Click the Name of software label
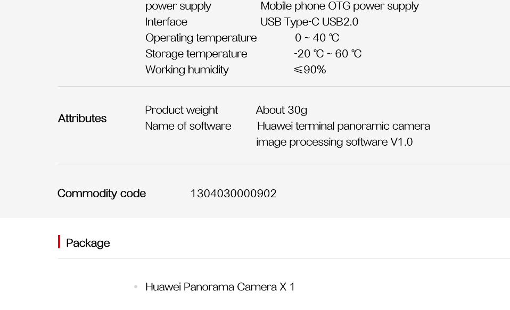The height and width of the screenshot is (310, 510). [188, 126]
